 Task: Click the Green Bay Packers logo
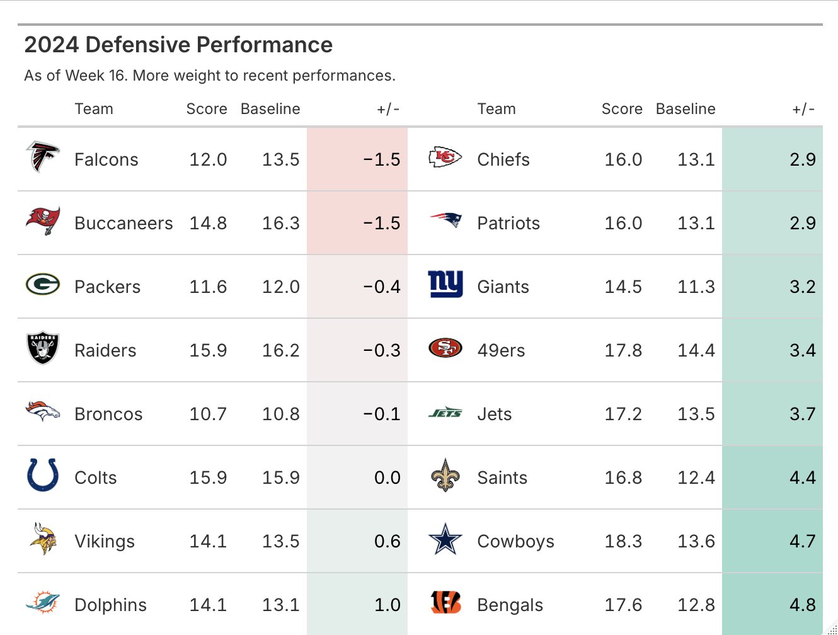tap(43, 285)
